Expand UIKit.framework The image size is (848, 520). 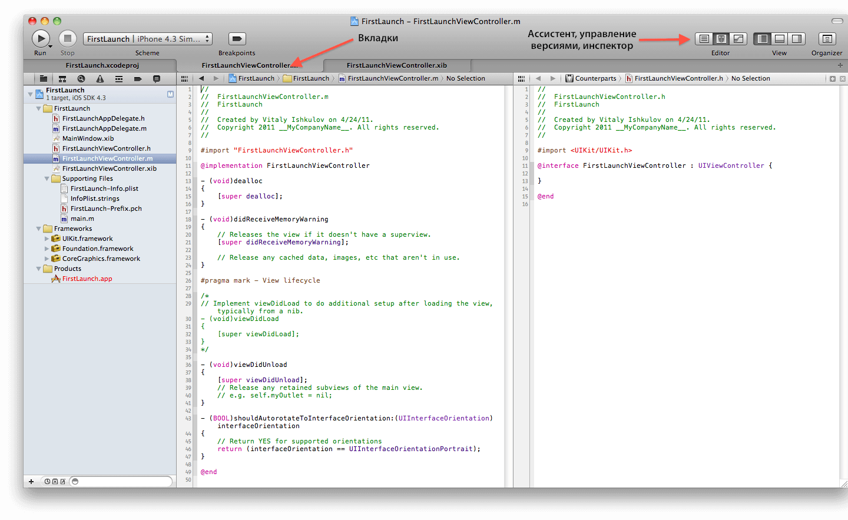(x=47, y=239)
